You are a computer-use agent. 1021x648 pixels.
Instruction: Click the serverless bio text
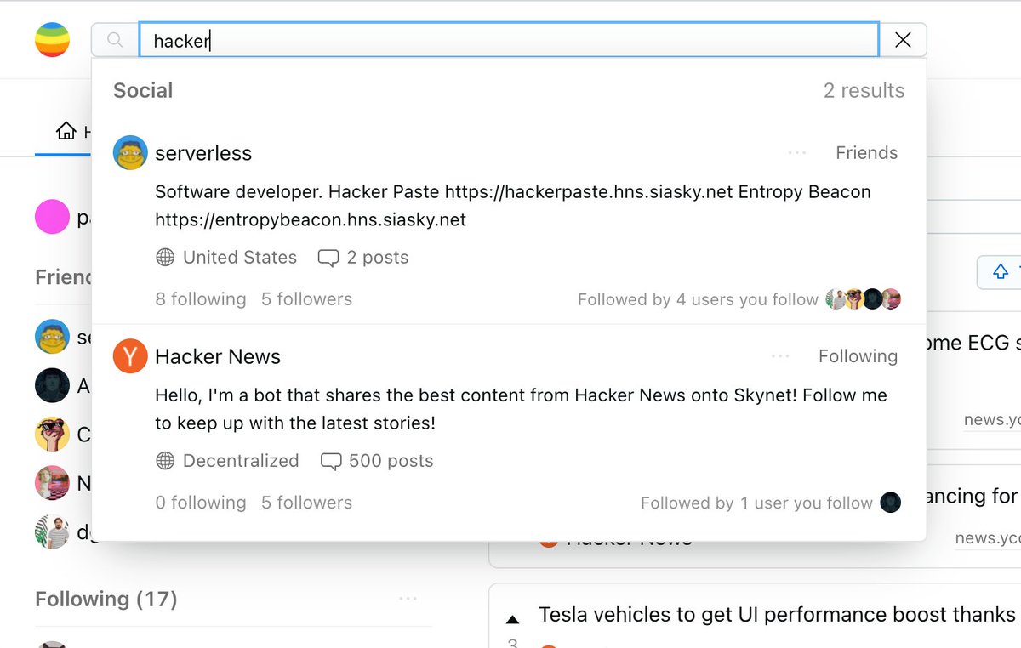513,206
